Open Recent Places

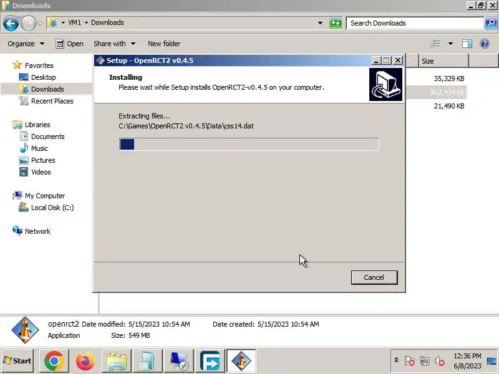pyautogui.click(x=46, y=101)
